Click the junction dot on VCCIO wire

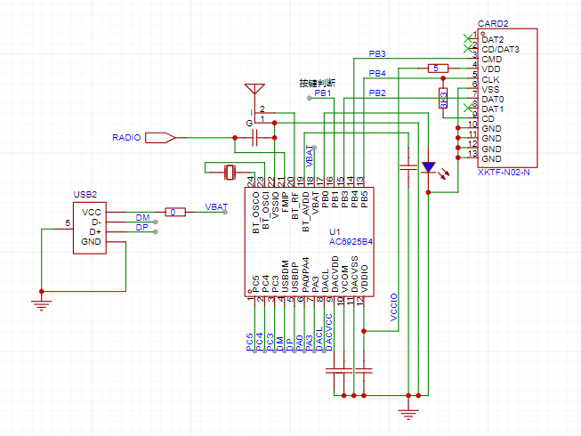(x=364, y=331)
